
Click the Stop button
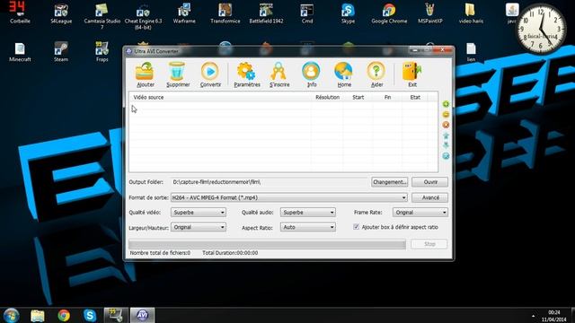point(429,244)
